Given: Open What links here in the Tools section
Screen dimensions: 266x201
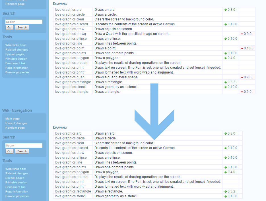Looking at the screenshot, I should pos(16,45).
